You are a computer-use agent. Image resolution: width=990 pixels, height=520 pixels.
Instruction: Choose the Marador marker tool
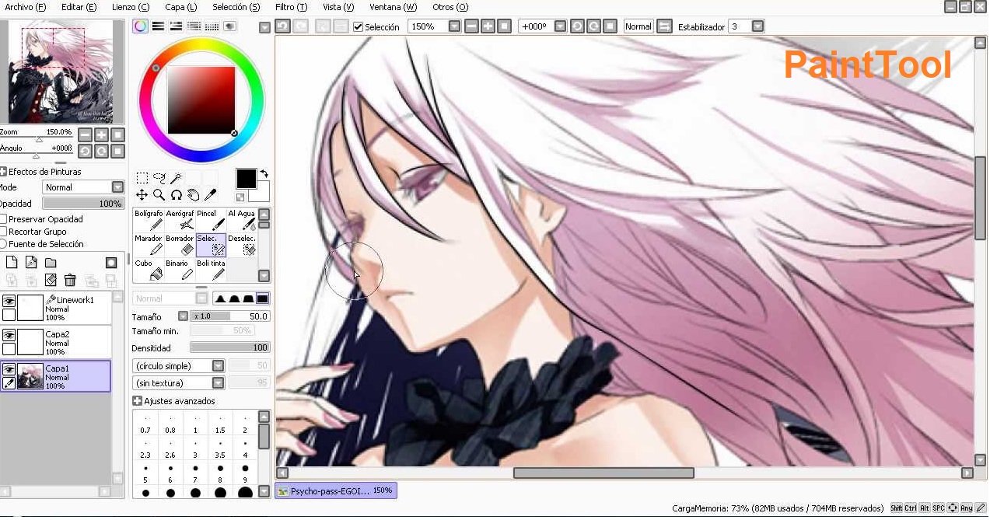point(149,245)
